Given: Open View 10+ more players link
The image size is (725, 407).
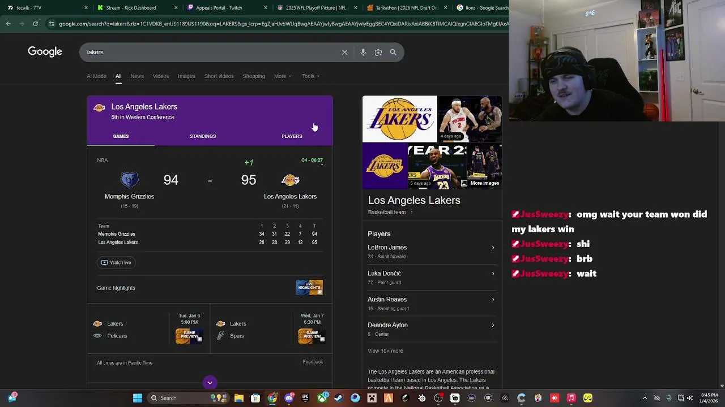Looking at the screenshot, I should (385, 351).
